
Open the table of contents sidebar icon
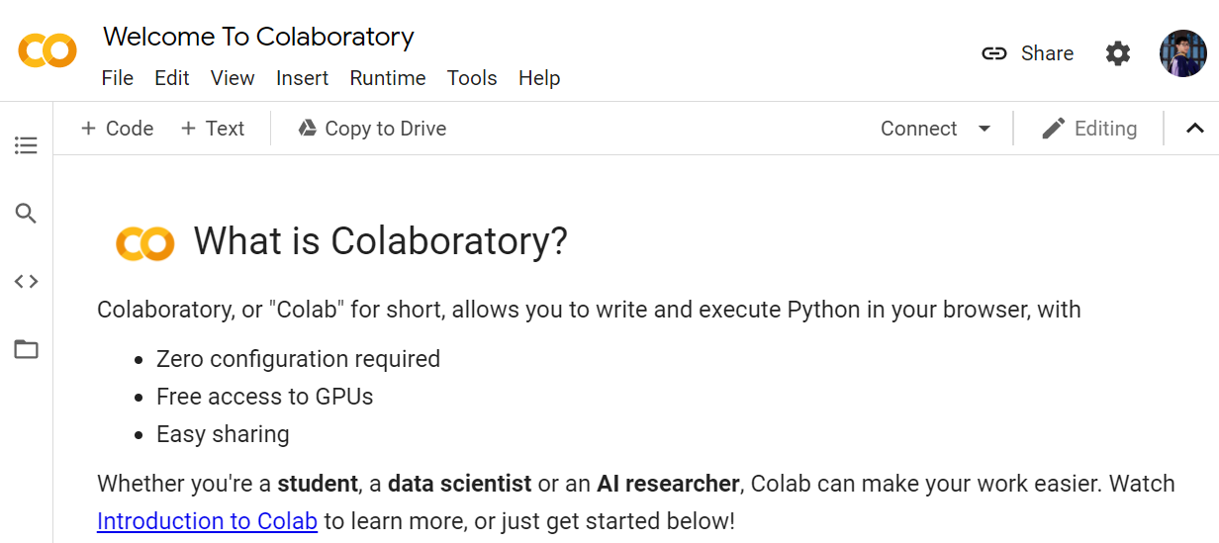click(26, 146)
